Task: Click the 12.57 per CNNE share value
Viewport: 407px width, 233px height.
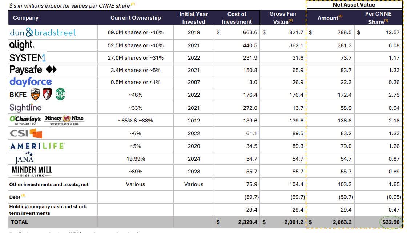Action: click(x=392, y=32)
